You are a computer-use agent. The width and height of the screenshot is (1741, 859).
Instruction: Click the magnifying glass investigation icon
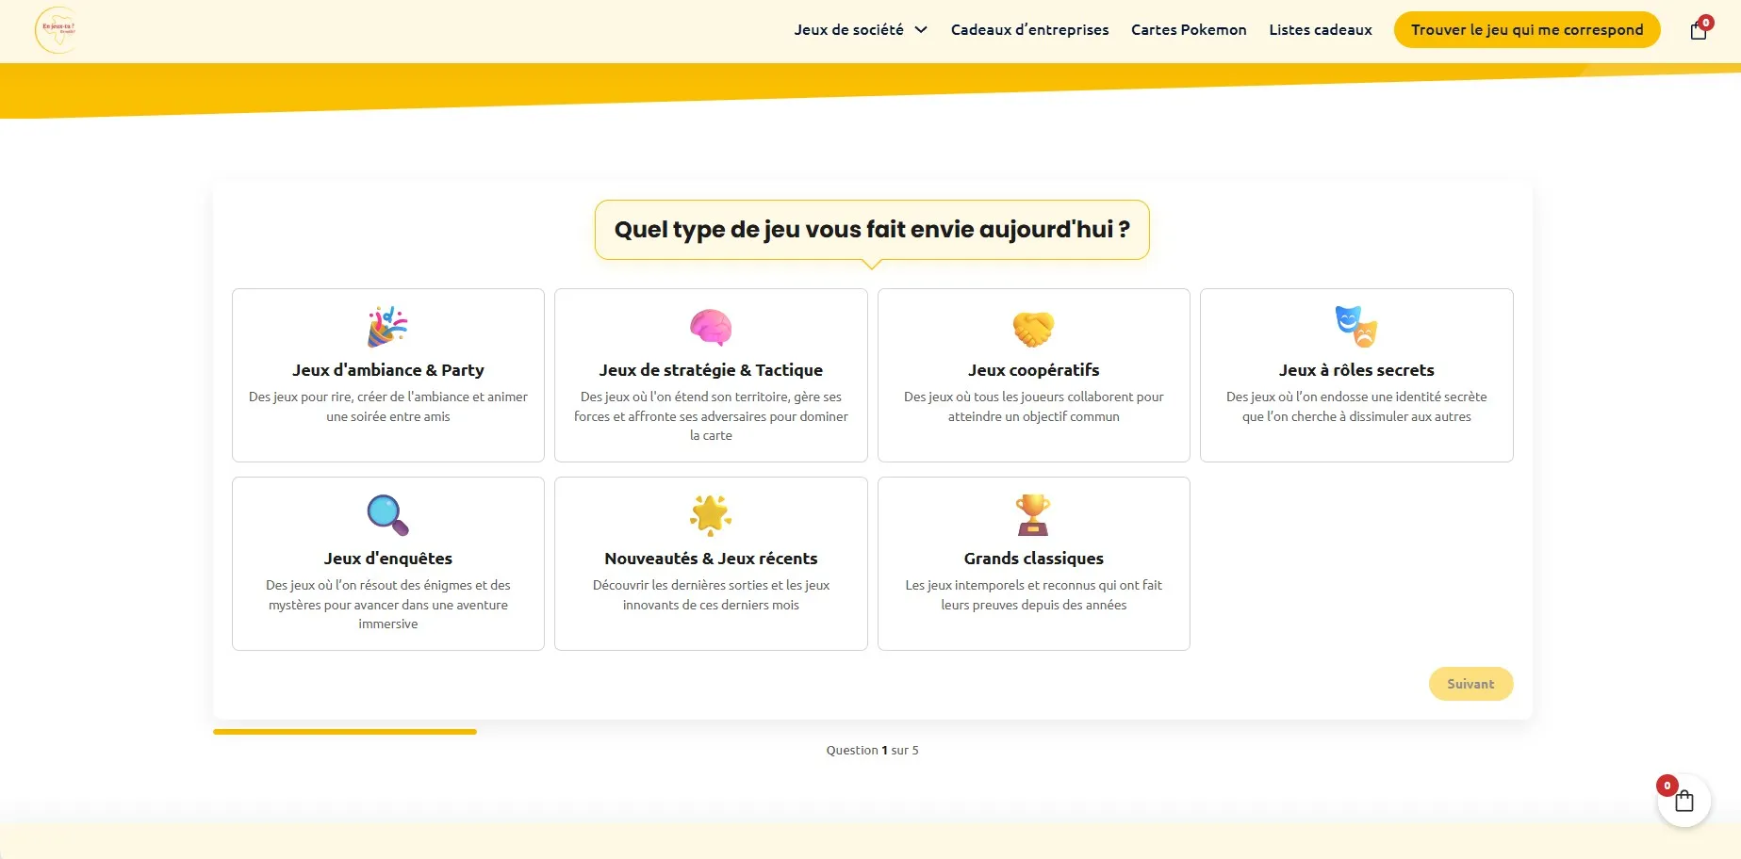coord(387,515)
